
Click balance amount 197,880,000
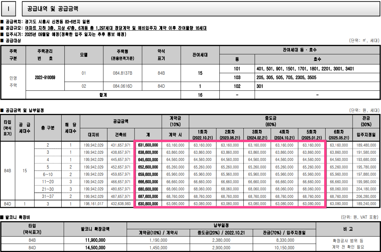(x=366, y=175)
